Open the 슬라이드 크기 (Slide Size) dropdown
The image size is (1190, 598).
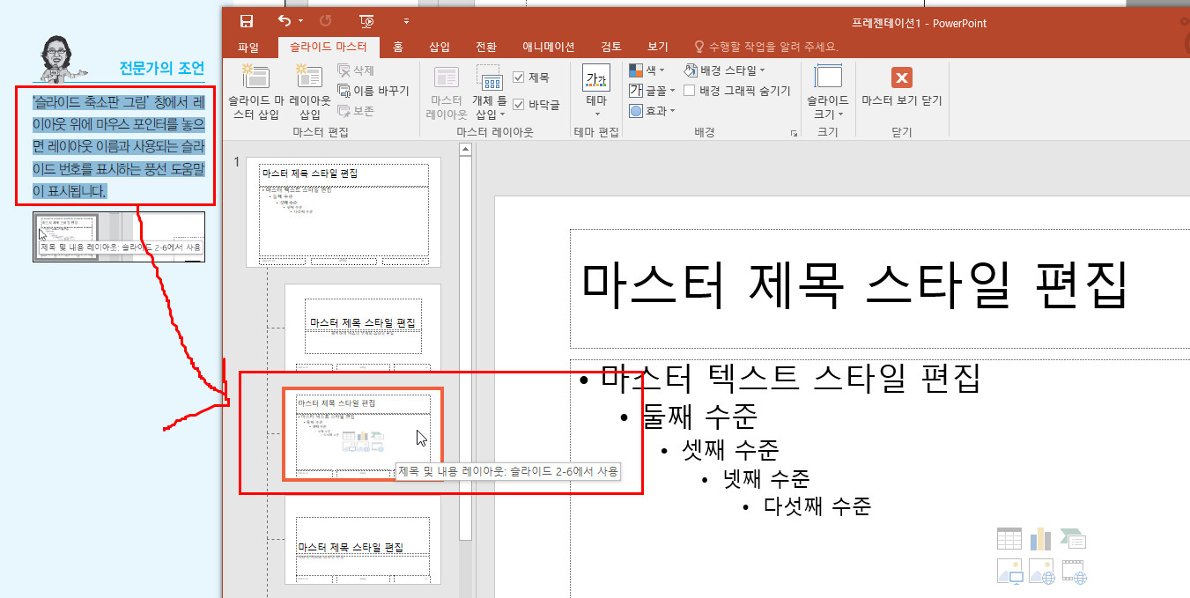click(x=828, y=92)
